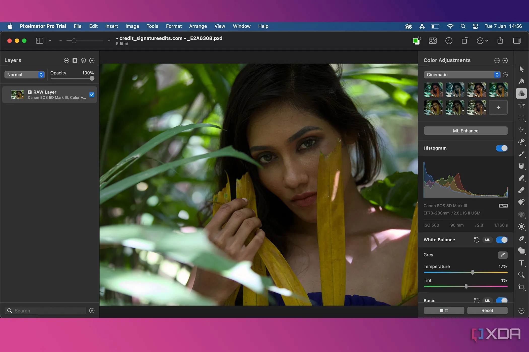
Task: Open the File menu
Action: 78,26
